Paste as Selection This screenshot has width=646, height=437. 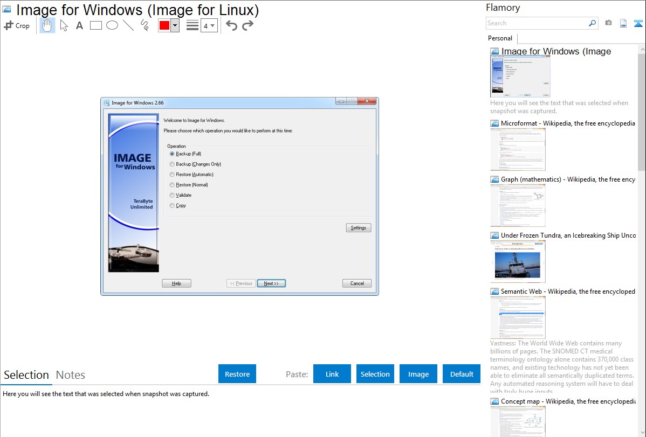pos(375,374)
